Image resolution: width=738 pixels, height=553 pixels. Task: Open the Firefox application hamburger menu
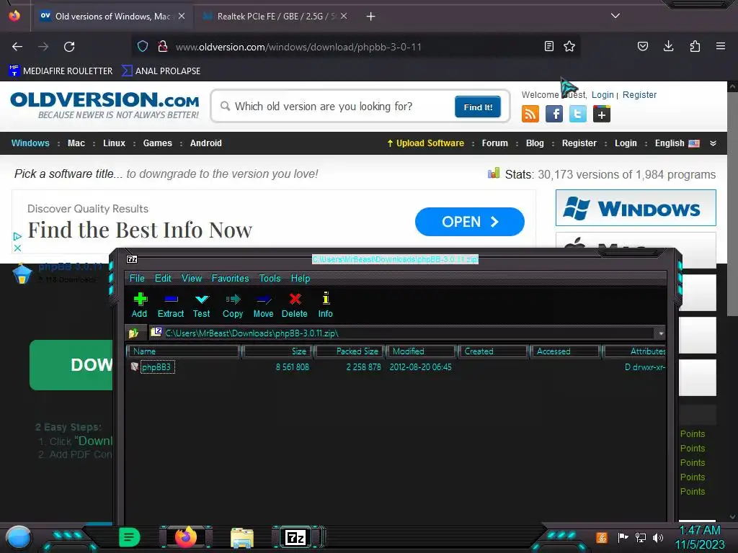point(721,46)
